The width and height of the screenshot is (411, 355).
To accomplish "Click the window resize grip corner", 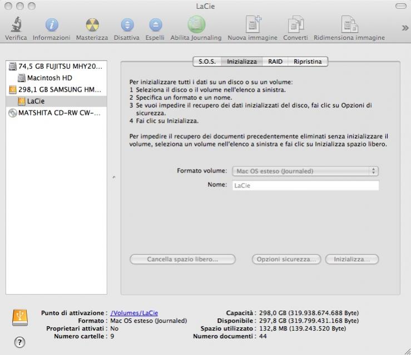I will (407, 351).
